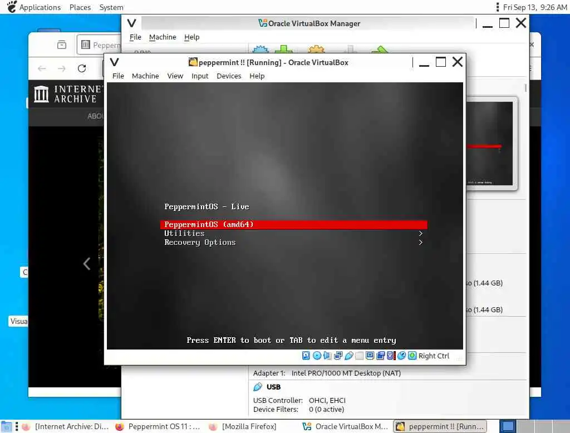The height and width of the screenshot is (433, 570).
Task: Open the System menu in top panel
Action: coord(111,7)
